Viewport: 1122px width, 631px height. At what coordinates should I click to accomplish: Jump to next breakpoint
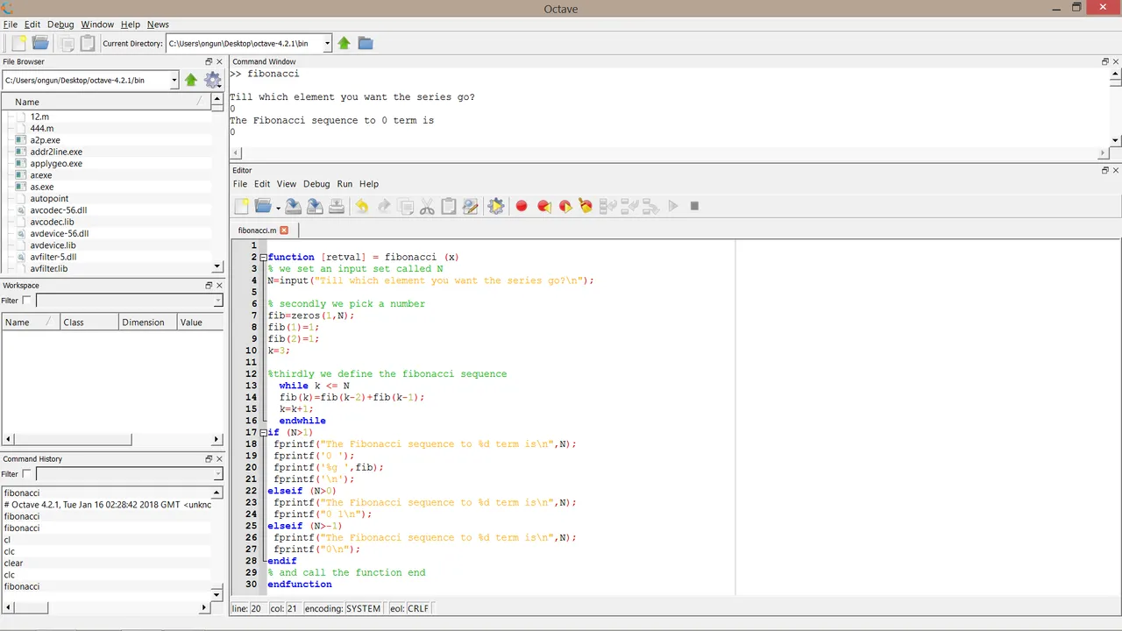coord(565,206)
